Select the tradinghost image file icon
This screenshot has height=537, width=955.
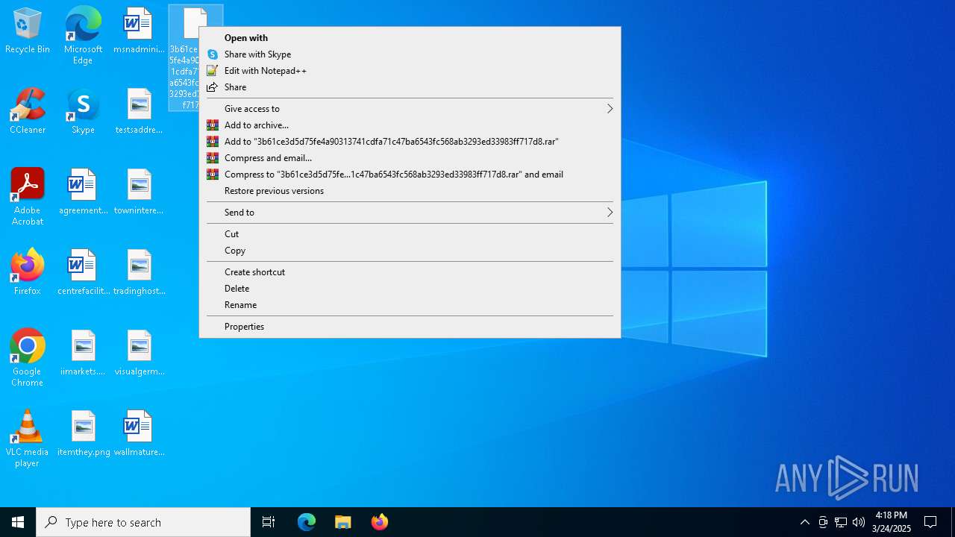(139, 273)
